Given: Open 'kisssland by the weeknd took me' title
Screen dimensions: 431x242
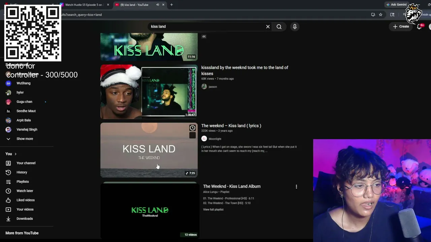Looking at the screenshot, I should pyautogui.click(x=245, y=71).
